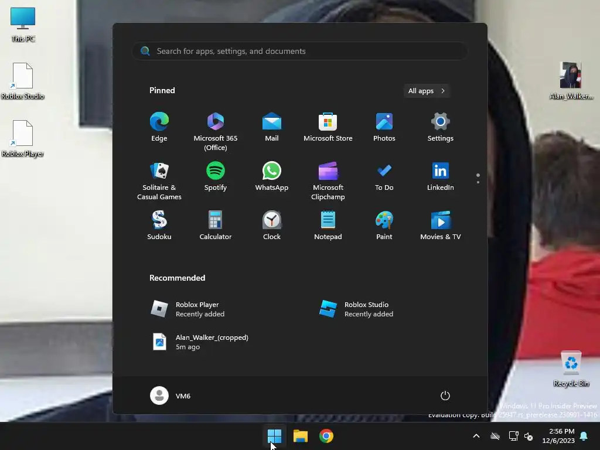Open Microsoft Store
Image resolution: width=600 pixels, height=450 pixels.
click(x=328, y=127)
